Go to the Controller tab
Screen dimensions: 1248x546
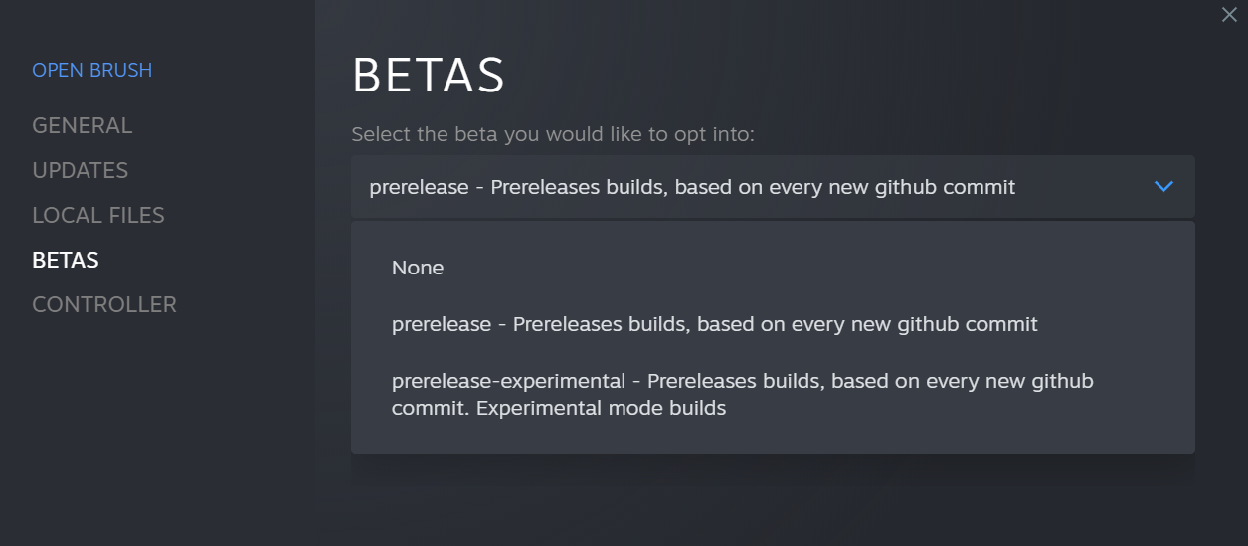(103, 304)
